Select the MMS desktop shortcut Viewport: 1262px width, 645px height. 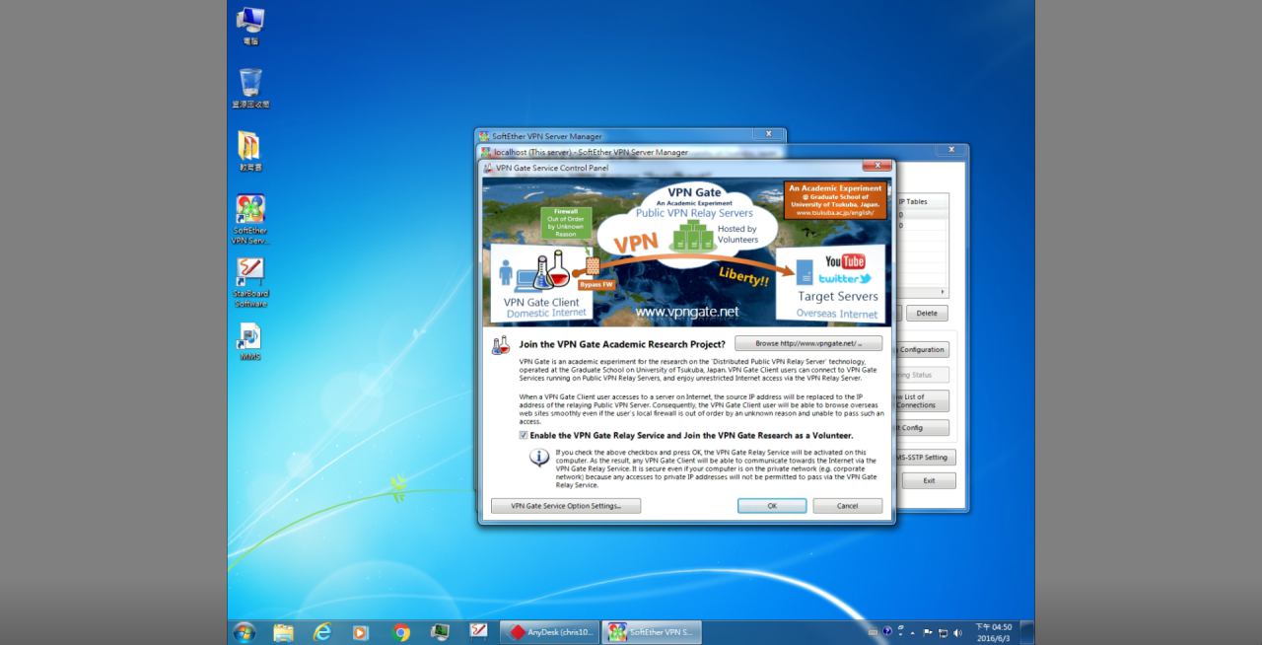pyautogui.click(x=250, y=341)
